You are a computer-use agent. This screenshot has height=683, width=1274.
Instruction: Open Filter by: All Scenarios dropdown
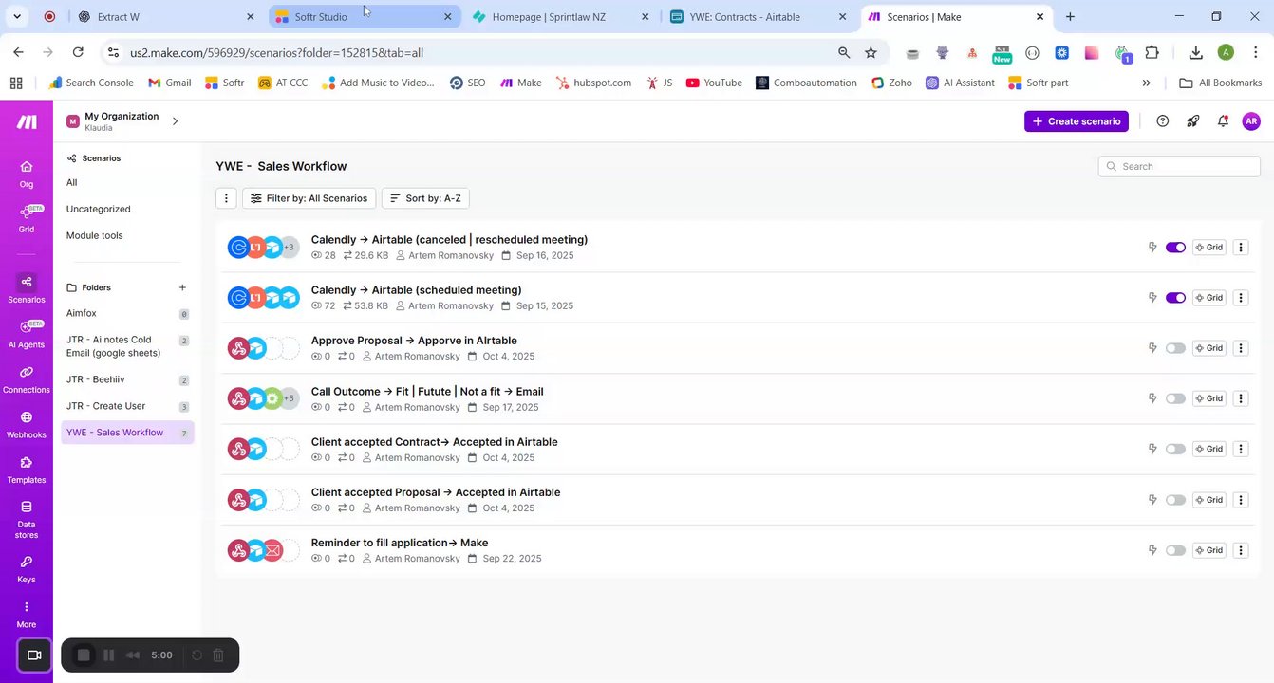[309, 198]
